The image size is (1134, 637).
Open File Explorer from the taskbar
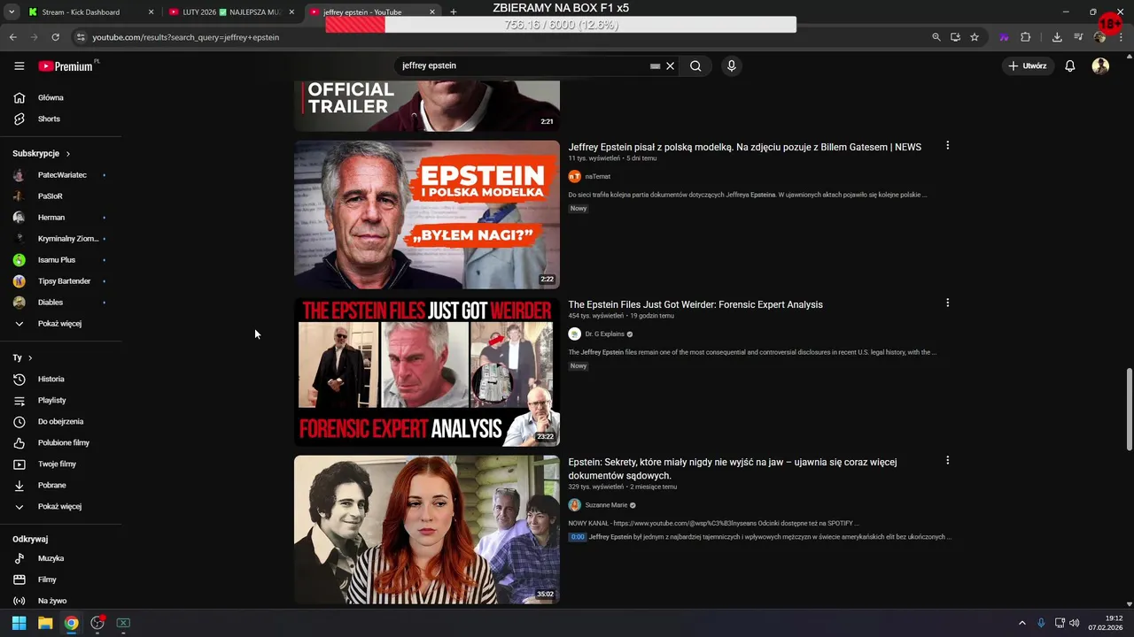click(x=45, y=623)
